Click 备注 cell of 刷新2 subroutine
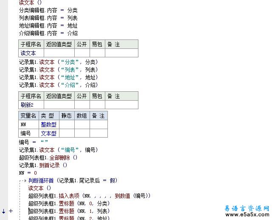The image size is (273, 220). pyautogui.click(x=121, y=105)
